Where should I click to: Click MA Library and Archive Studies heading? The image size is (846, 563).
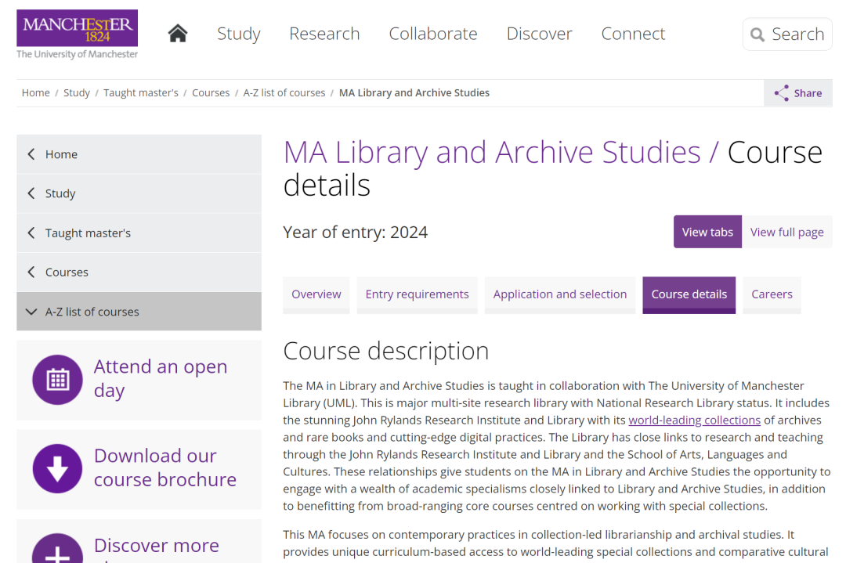491,152
